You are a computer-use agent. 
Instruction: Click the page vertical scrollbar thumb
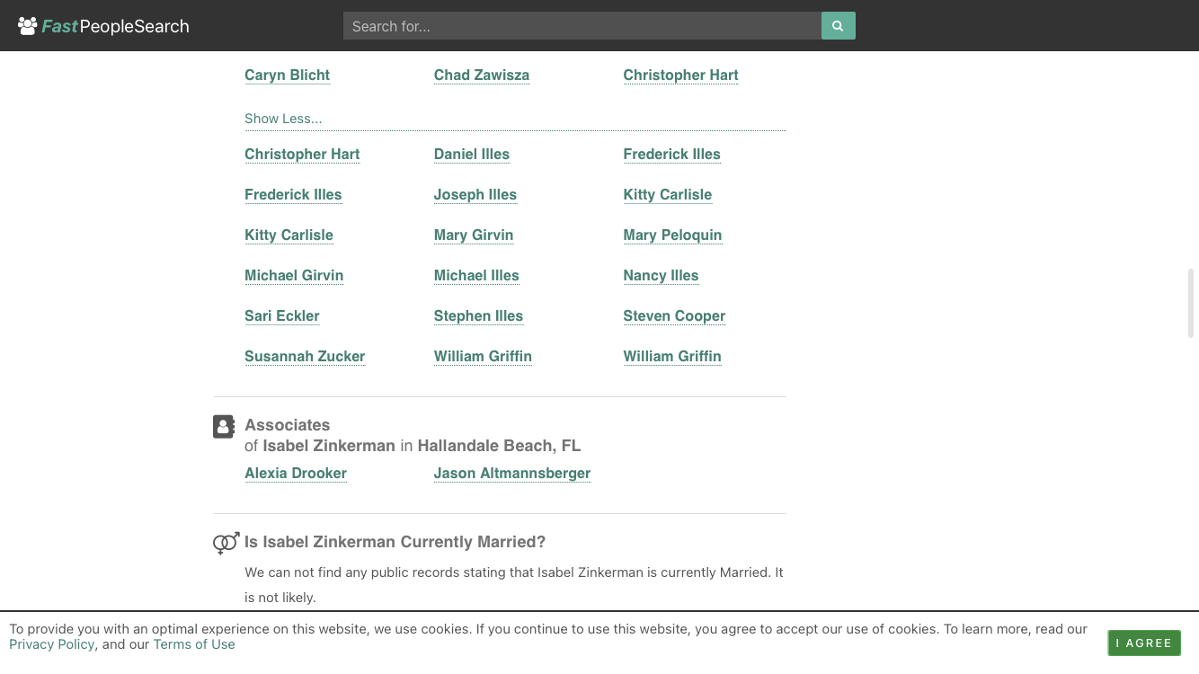1191,303
